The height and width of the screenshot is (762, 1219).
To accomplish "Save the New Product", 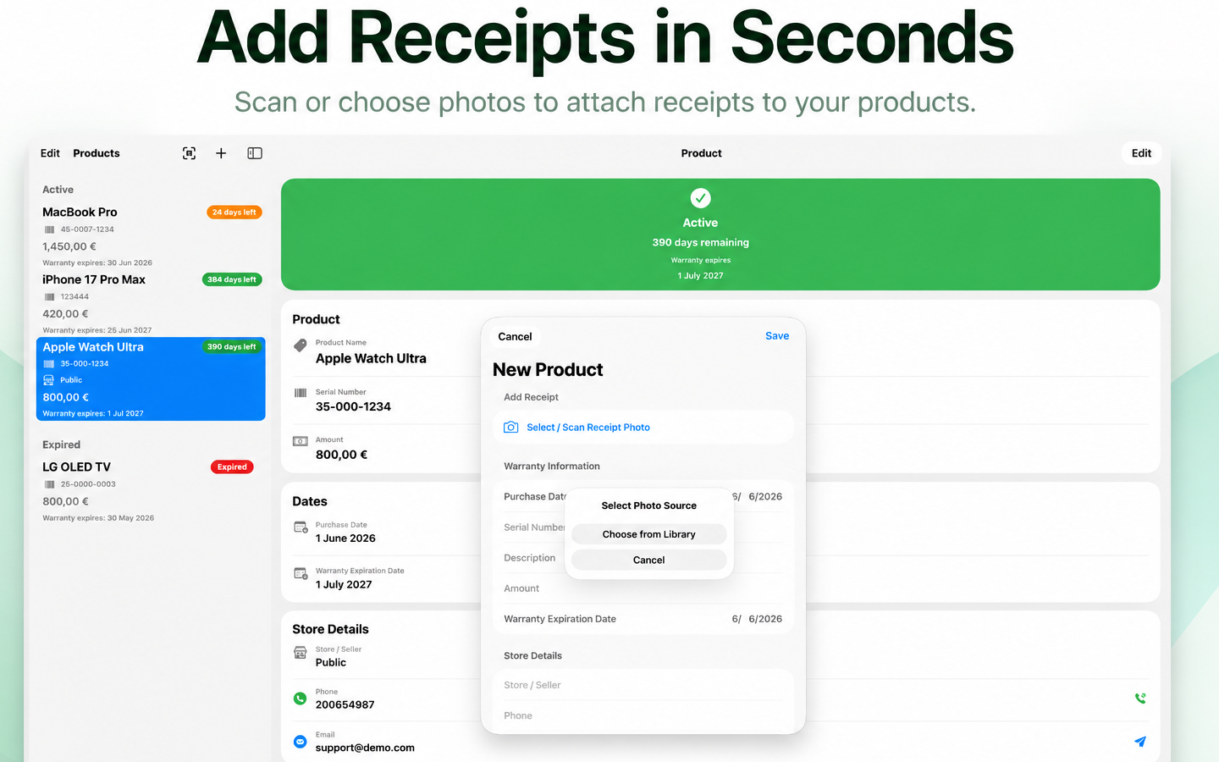I will pyautogui.click(x=777, y=336).
